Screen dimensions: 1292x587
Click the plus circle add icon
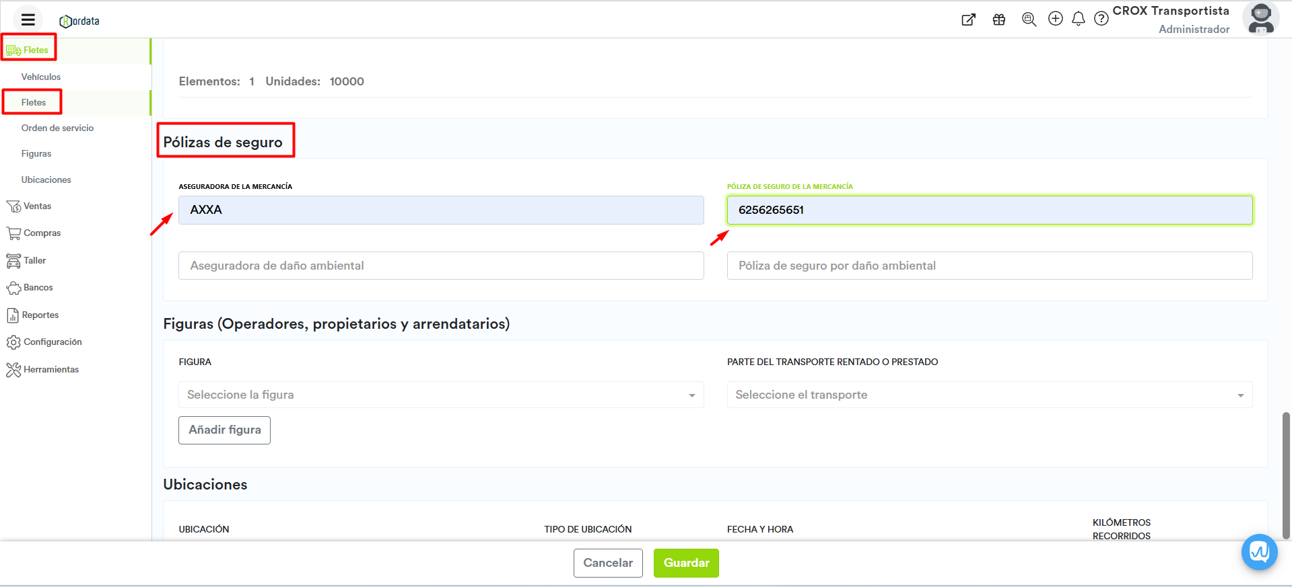pyautogui.click(x=1055, y=19)
